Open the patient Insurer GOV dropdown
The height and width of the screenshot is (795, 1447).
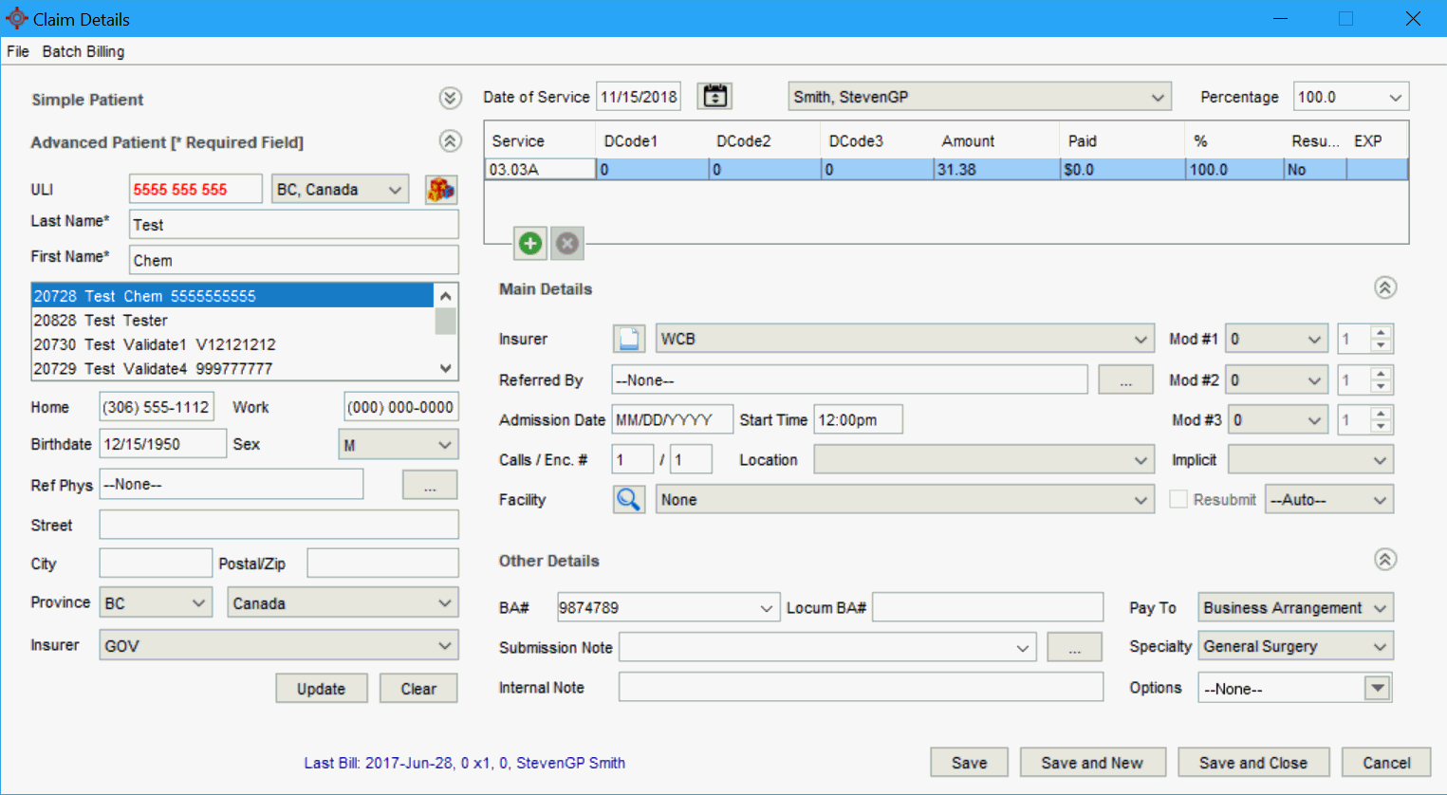(278, 645)
